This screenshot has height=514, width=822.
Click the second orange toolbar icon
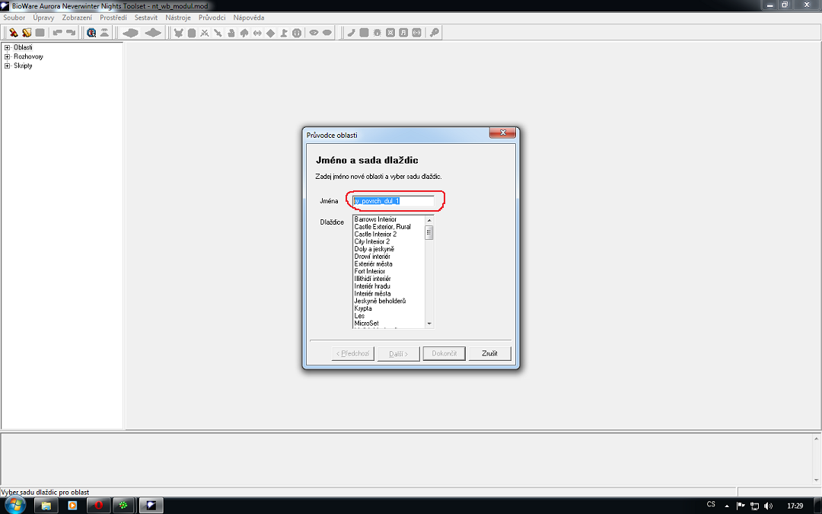pyautogui.click(x=26, y=33)
